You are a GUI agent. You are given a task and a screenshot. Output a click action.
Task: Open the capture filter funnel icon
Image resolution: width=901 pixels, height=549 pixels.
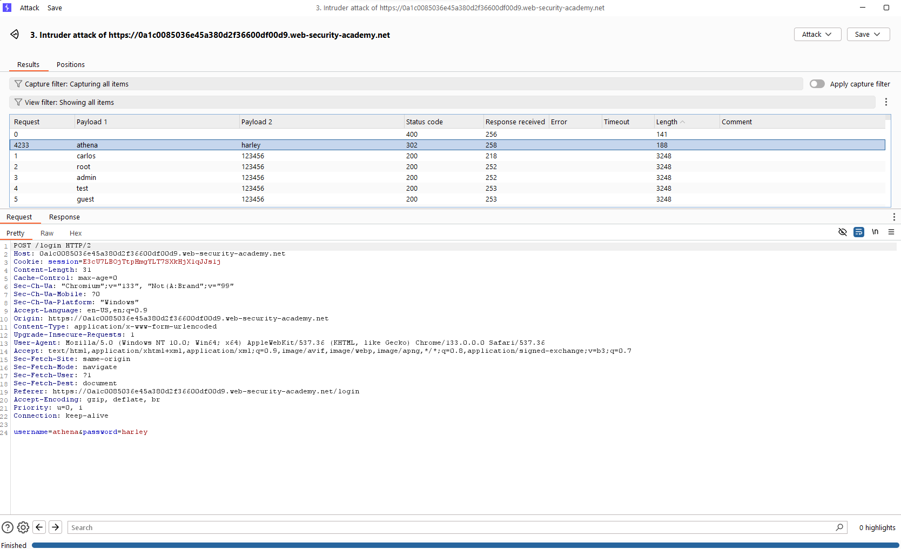pos(18,84)
